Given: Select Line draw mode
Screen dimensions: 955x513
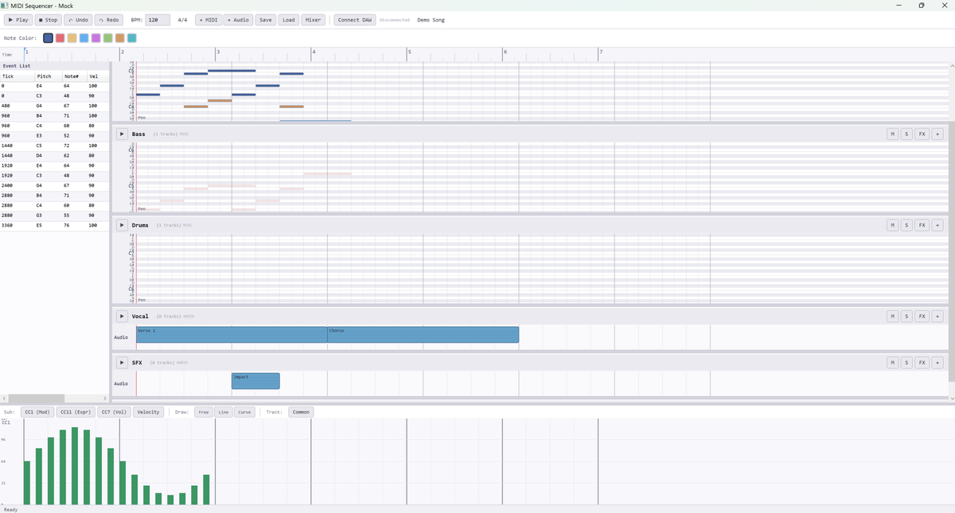Looking at the screenshot, I should click(224, 412).
